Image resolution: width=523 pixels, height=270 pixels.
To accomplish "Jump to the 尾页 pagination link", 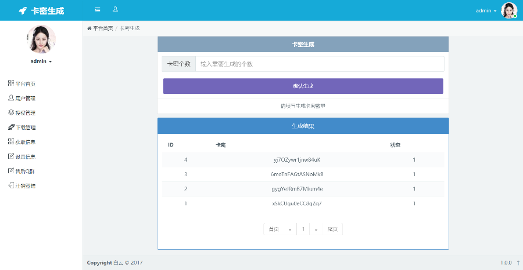I will 332,229.
